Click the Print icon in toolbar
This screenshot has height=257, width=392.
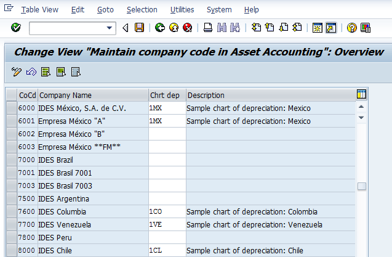pyautogui.click(x=208, y=28)
